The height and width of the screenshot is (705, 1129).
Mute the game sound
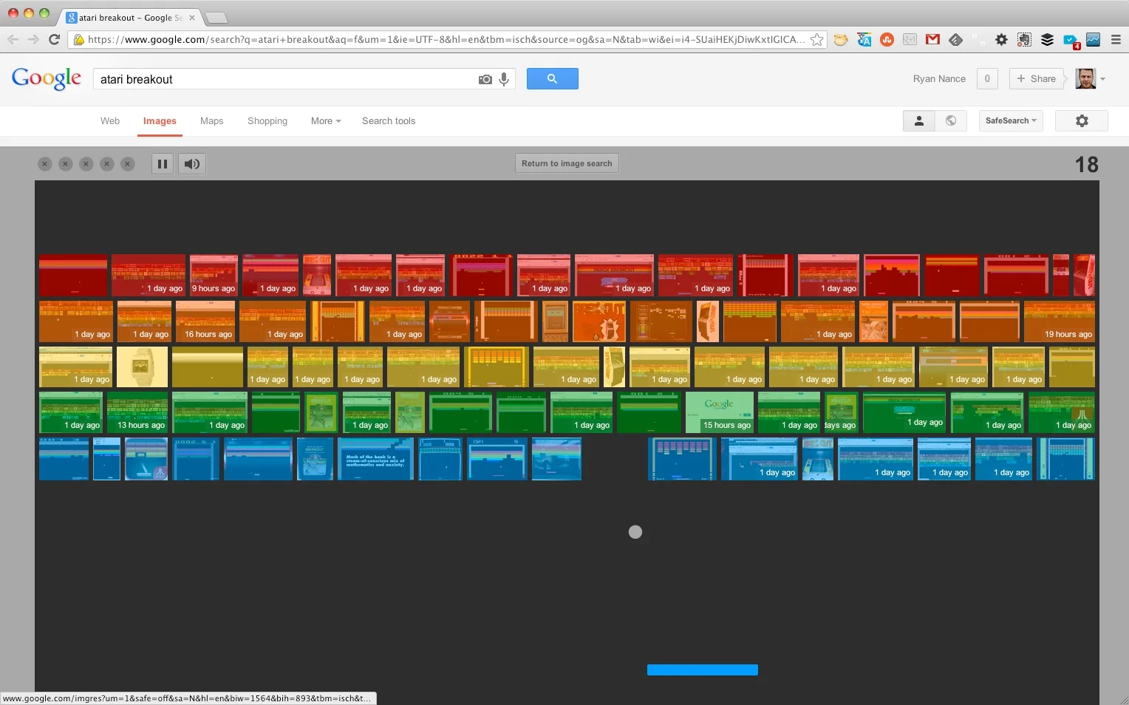point(192,164)
